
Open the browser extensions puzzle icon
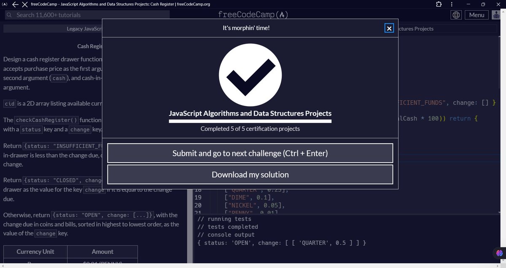pyautogui.click(x=439, y=4)
